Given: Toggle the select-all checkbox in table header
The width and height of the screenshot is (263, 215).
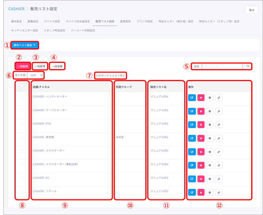Looking at the screenshot, I should [x=22, y=86].
